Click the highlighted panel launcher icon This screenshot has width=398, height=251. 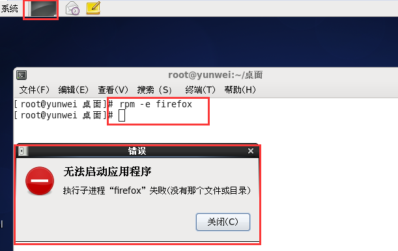pos(42,9)
